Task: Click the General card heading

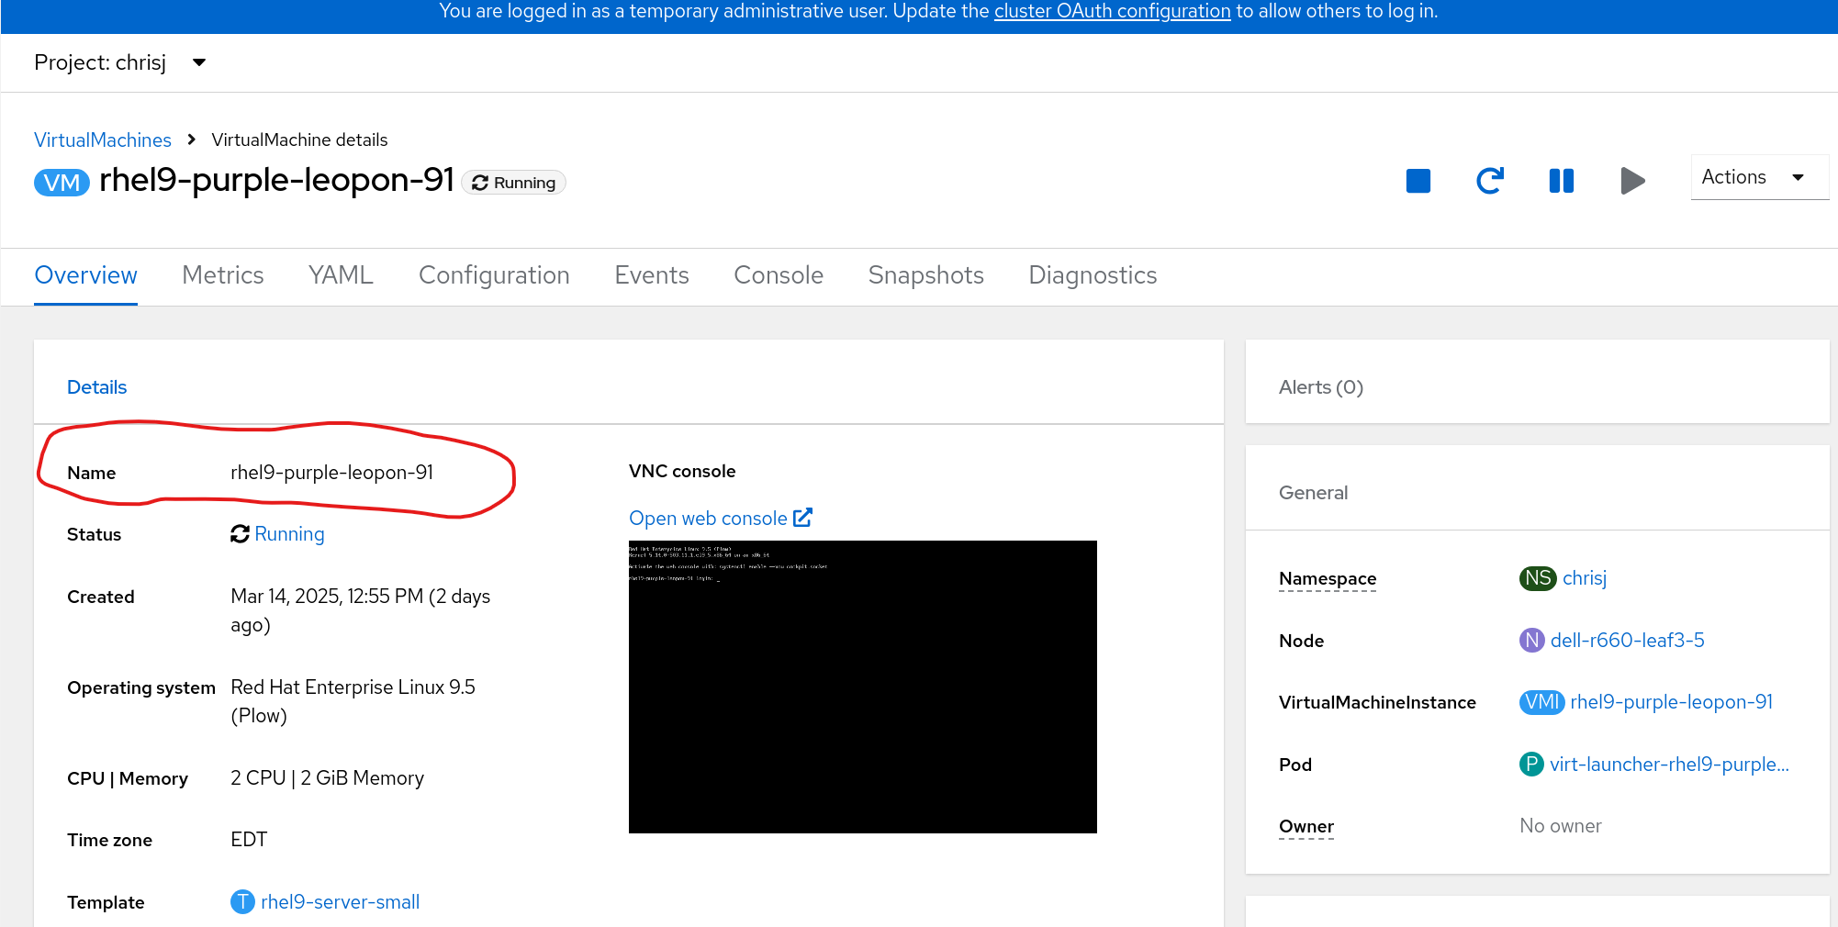Action: (1313, 493)
